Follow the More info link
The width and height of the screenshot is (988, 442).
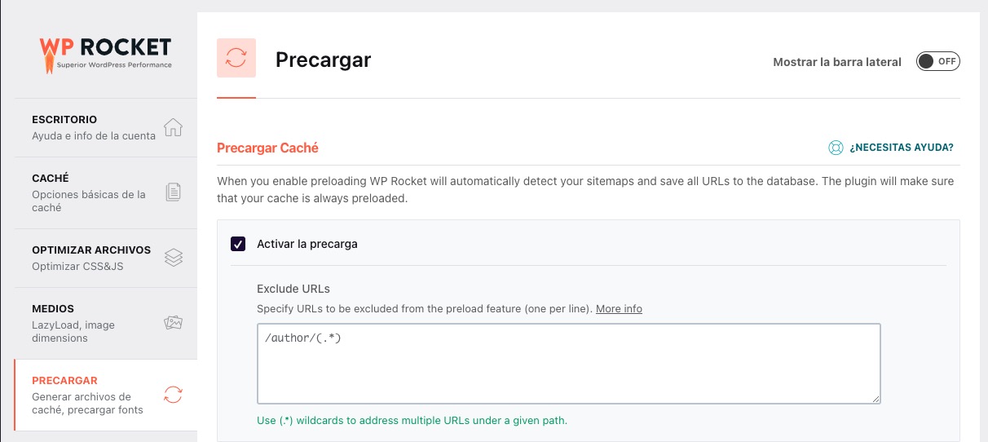click(x=619, y=309)
